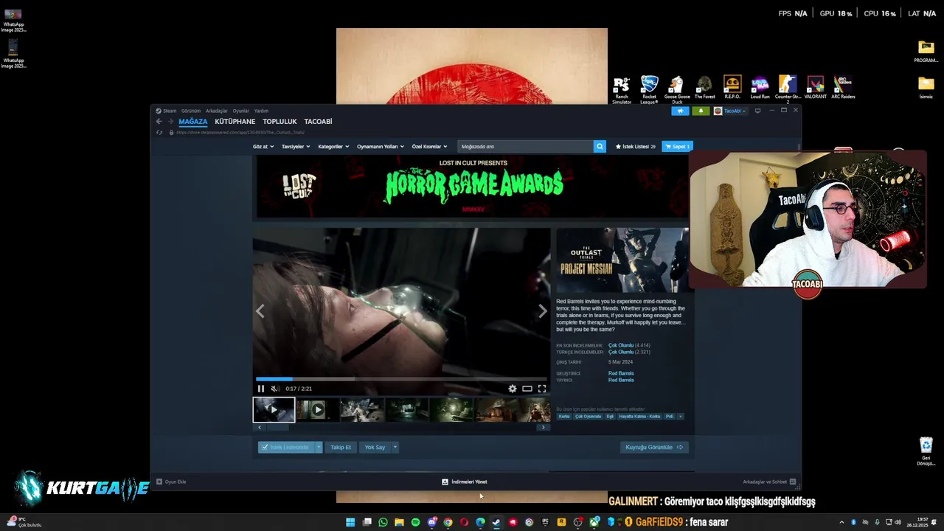Click the blue store search magnifier
Screen dimensions: 944x531
click(600, 146)
